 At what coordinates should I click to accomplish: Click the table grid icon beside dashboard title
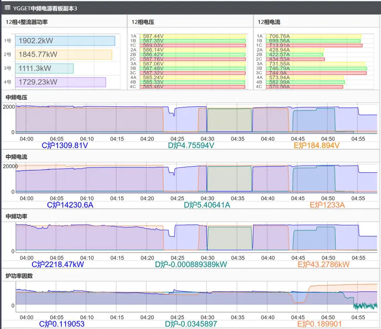tap(7, 7)
